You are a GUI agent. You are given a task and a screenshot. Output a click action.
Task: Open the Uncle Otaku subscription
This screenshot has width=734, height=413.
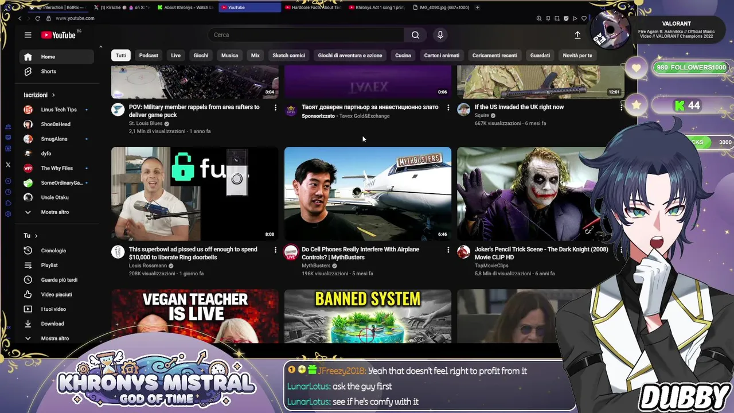56,197
